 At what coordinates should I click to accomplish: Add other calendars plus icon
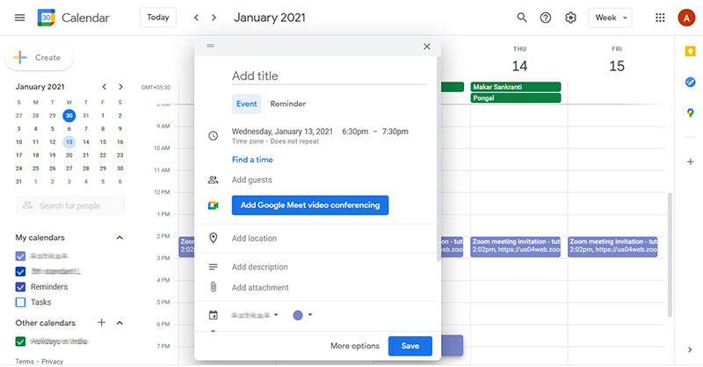pyautogui.click(x=101, y=322)
